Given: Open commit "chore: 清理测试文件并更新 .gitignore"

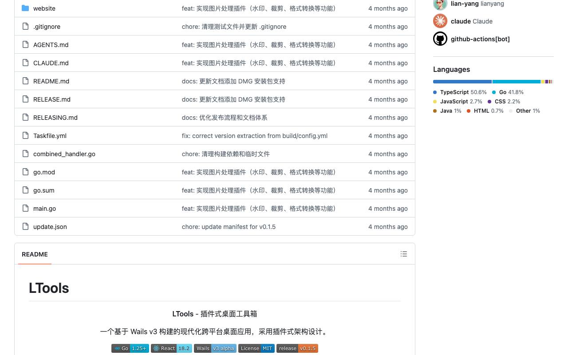Looking at the screenshot, I should tap(234, 27).
